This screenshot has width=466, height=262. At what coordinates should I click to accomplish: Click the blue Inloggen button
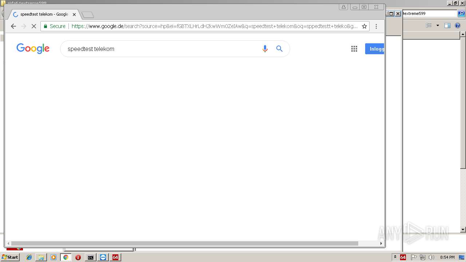coord(375,49)
